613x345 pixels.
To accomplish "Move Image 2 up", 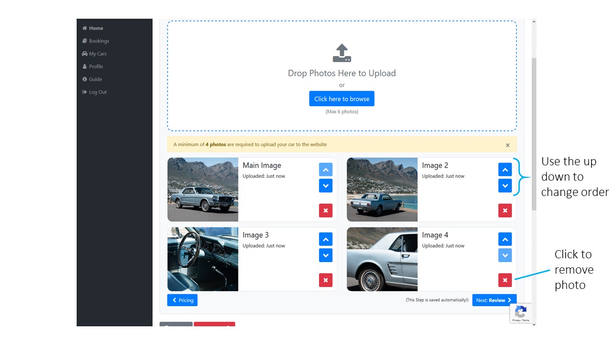I will (x=505, y=170).
